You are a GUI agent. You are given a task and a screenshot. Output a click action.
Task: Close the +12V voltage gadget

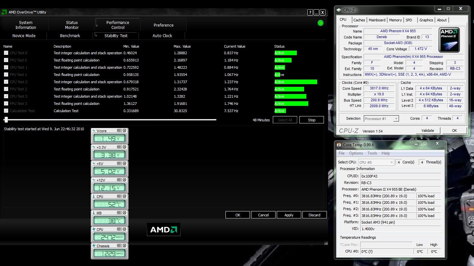click(x=124, y=180)
